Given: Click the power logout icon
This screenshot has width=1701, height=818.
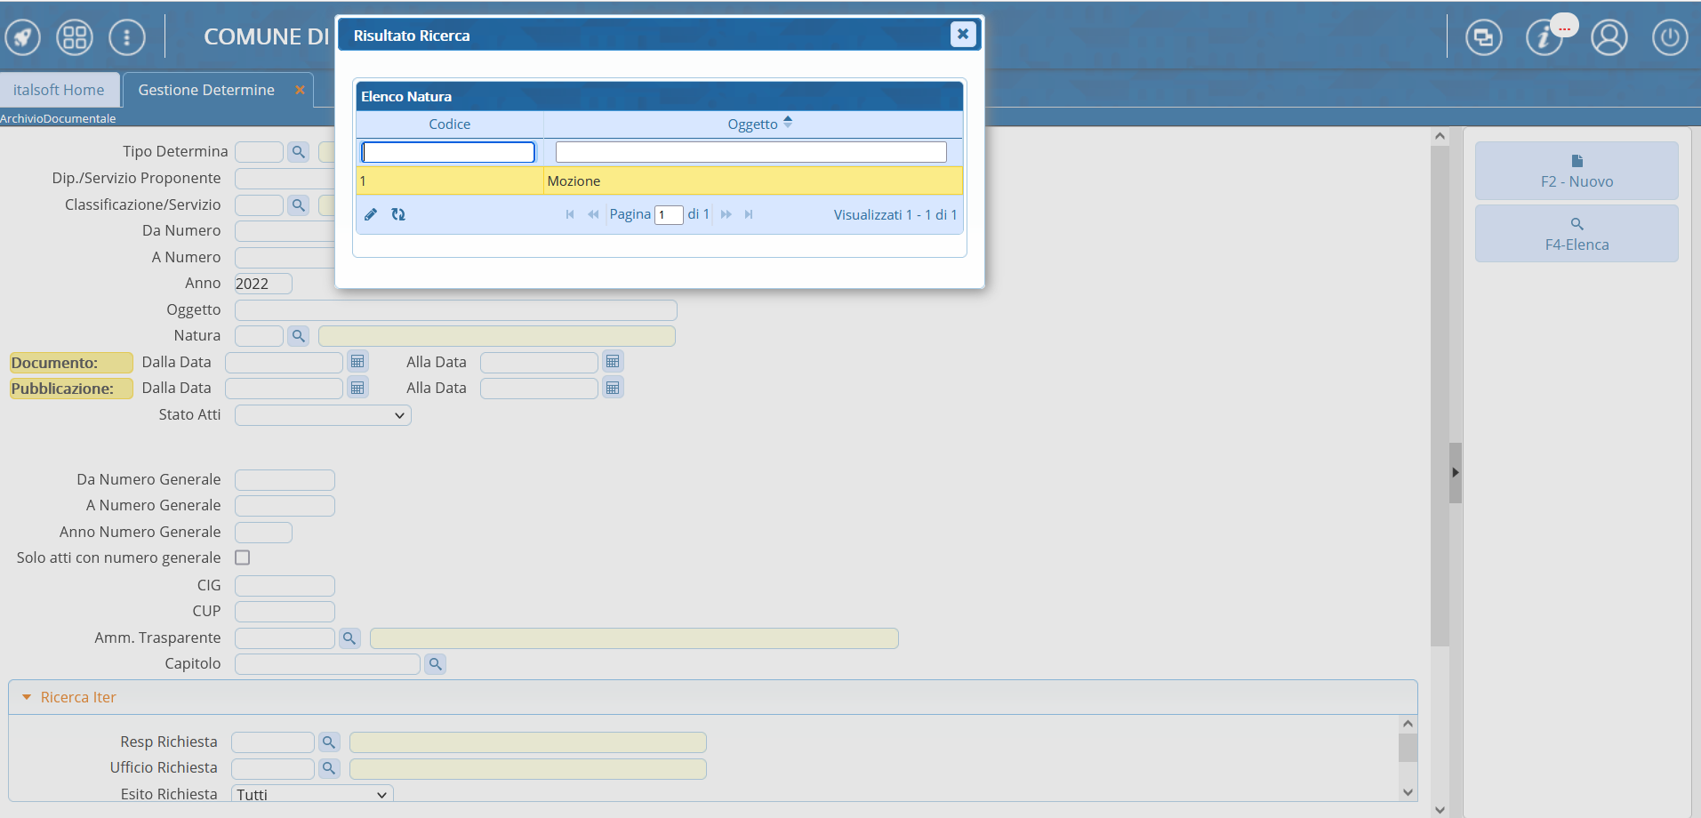Looking at the screenshot, I should coord(1669,37).
